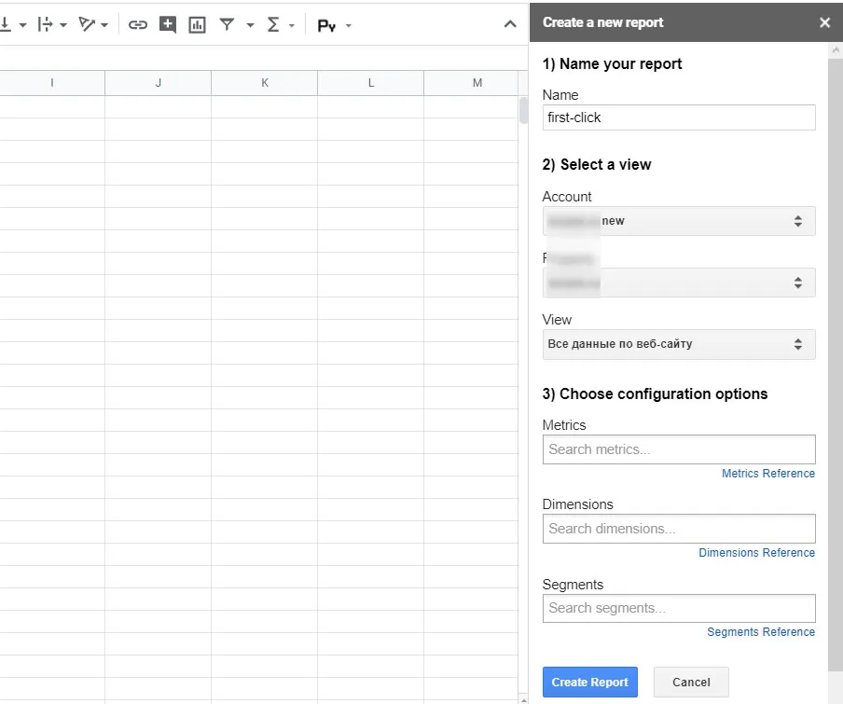This screenshot has height=704, width=843.
Task: Click the spreadsheet vertical scrollbar thumb
Action: tap(524, 111)
